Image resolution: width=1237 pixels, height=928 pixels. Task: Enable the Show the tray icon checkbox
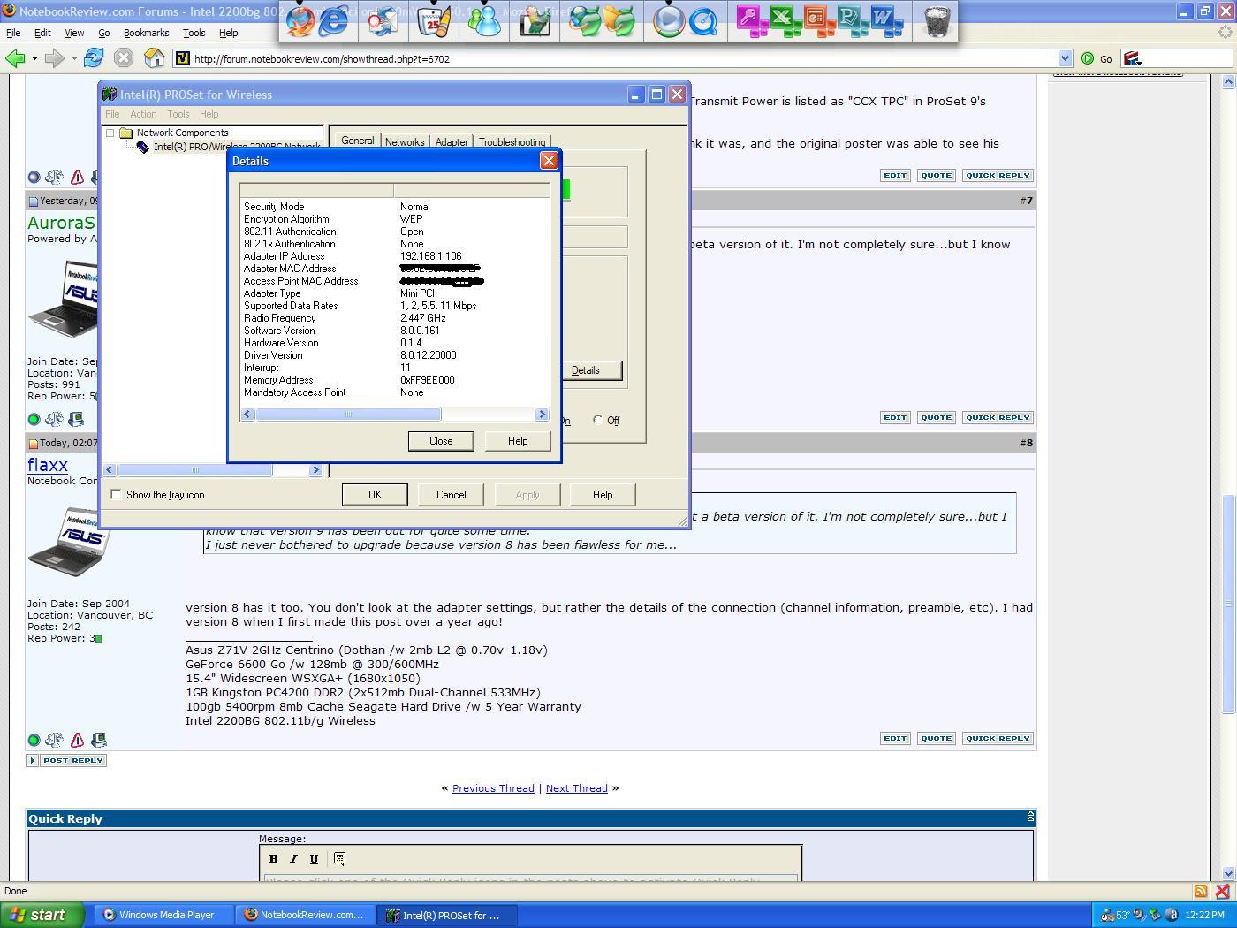(116, 495)
